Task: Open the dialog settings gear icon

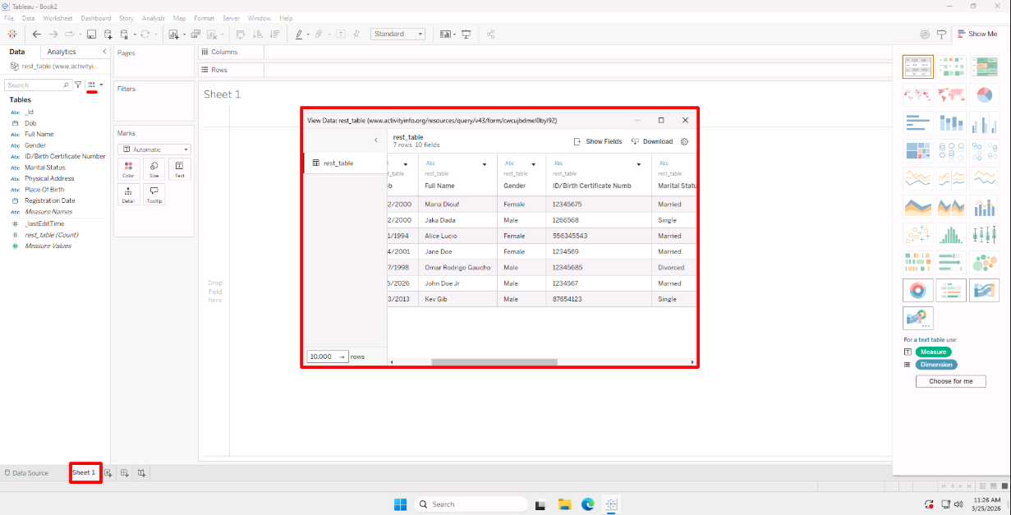Action: (x=684, y=141)
